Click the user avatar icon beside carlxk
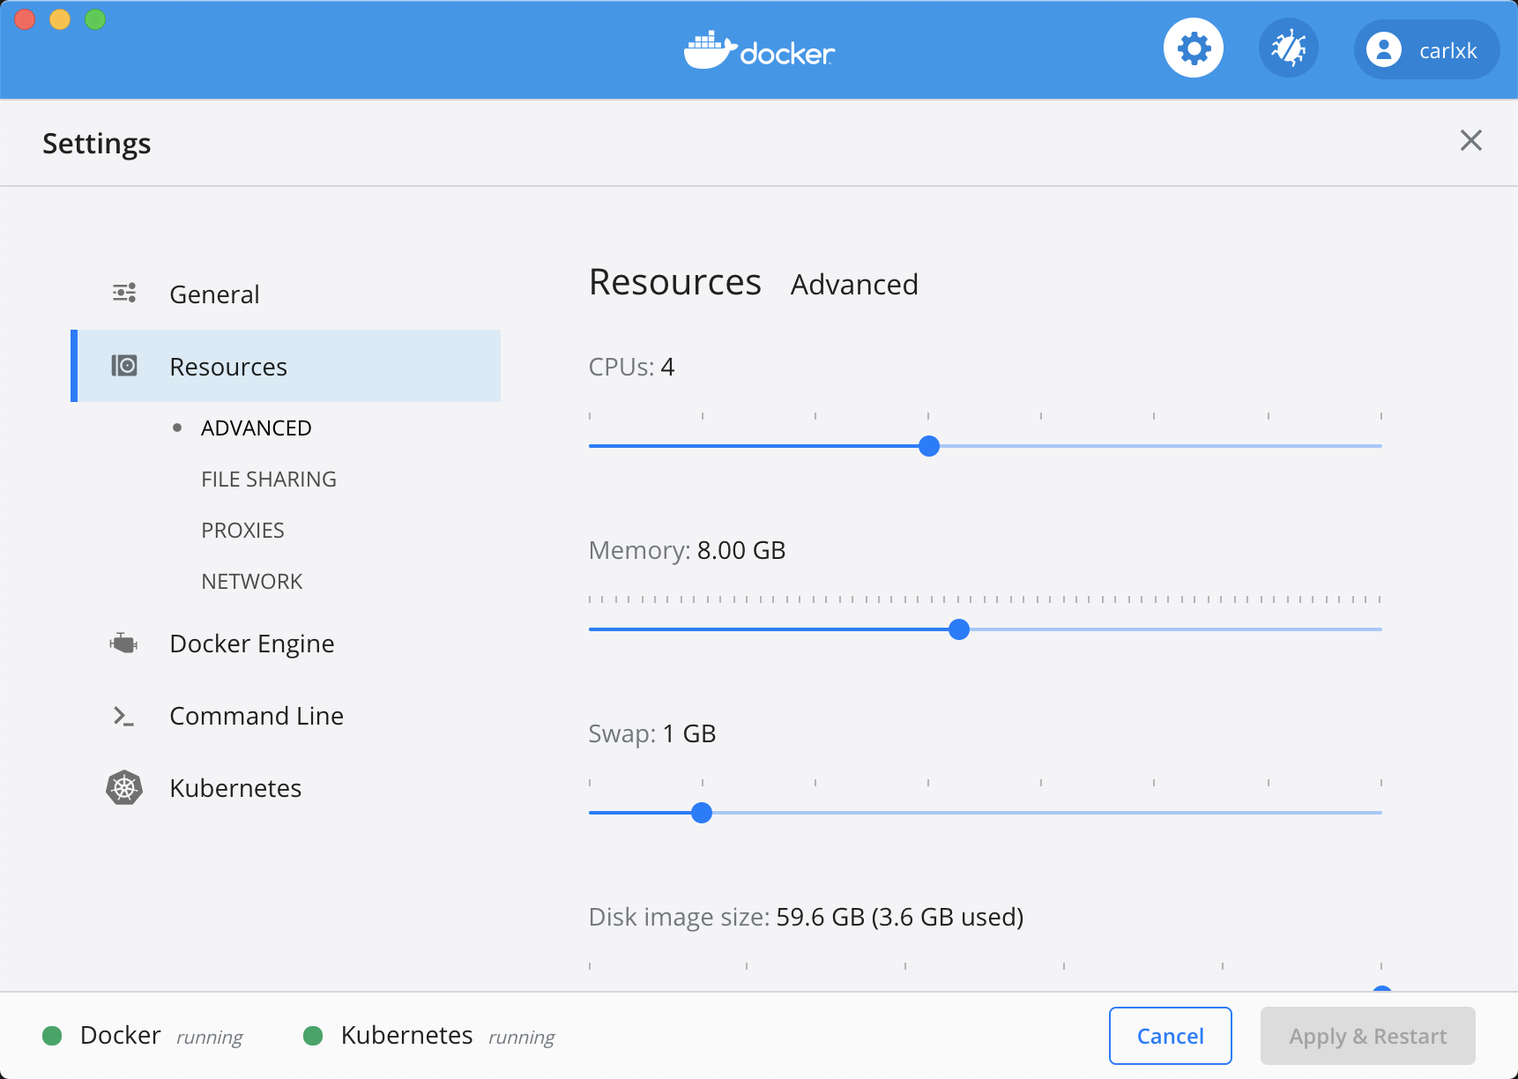 [x=1384, y=49]
